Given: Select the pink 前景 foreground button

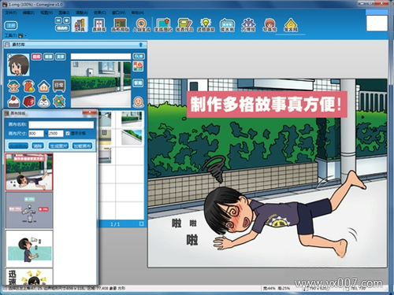Looking at the screenshot, I should click(x=37, y=57).
